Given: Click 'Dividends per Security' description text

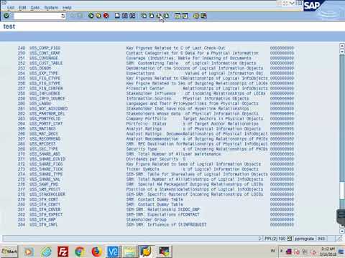Looking at the screenshot, I should (x=152, y=159).
